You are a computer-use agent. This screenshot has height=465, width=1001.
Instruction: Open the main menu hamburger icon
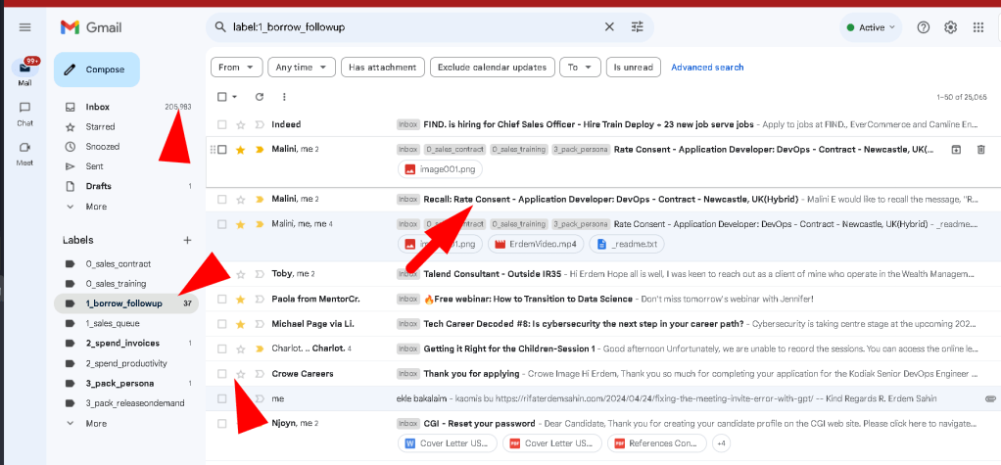(24, 27)
